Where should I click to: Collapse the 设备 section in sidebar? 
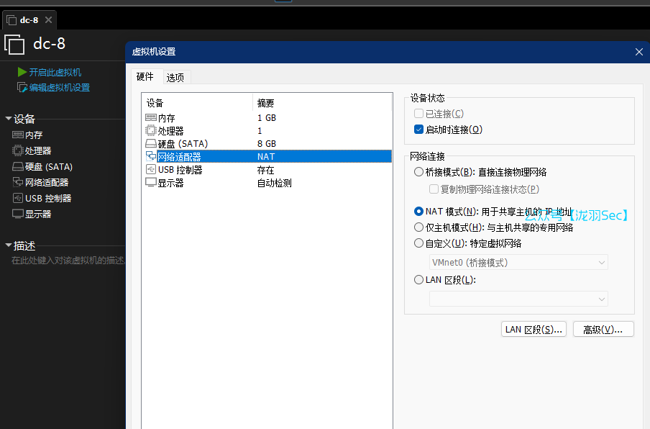pos(9,119)
